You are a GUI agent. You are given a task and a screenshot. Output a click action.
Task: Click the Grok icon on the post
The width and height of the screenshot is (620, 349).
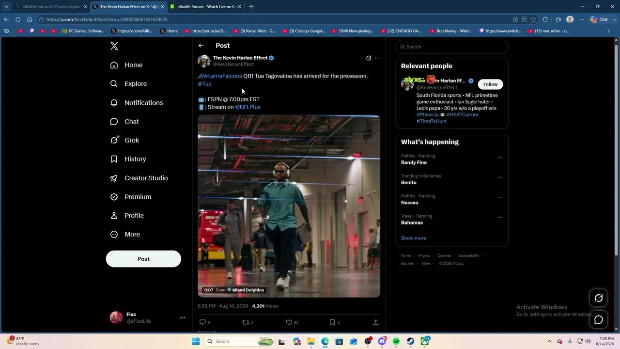369,58
